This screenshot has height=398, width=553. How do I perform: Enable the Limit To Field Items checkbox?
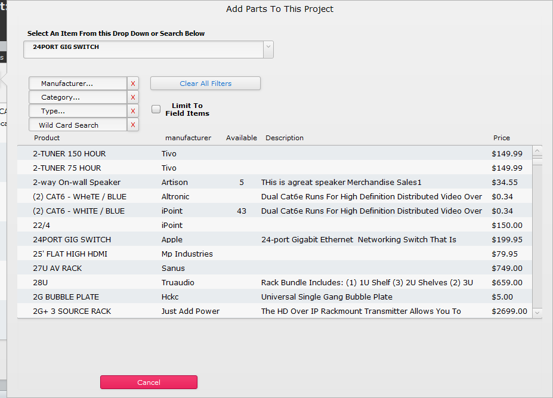156,109
